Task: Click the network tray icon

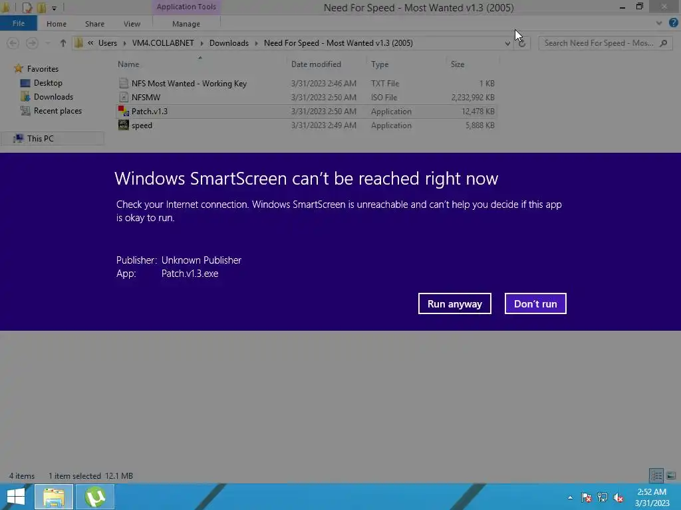Action: pos(603,497)
